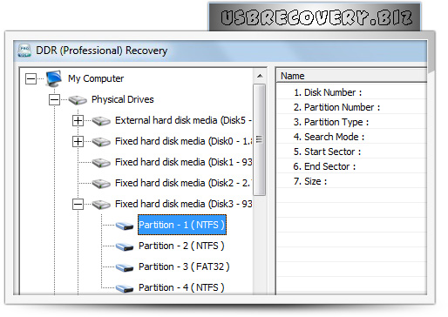Click the Name column header
This screenshot has width=448, height=317.
[x=351, y=76]
